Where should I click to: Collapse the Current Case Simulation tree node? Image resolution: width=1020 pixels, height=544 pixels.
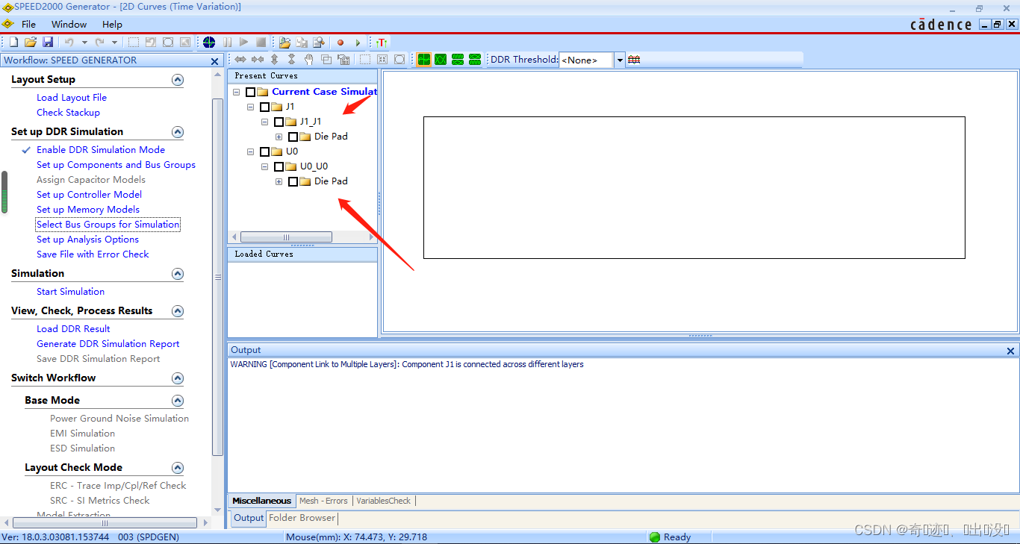click(237, 92)
